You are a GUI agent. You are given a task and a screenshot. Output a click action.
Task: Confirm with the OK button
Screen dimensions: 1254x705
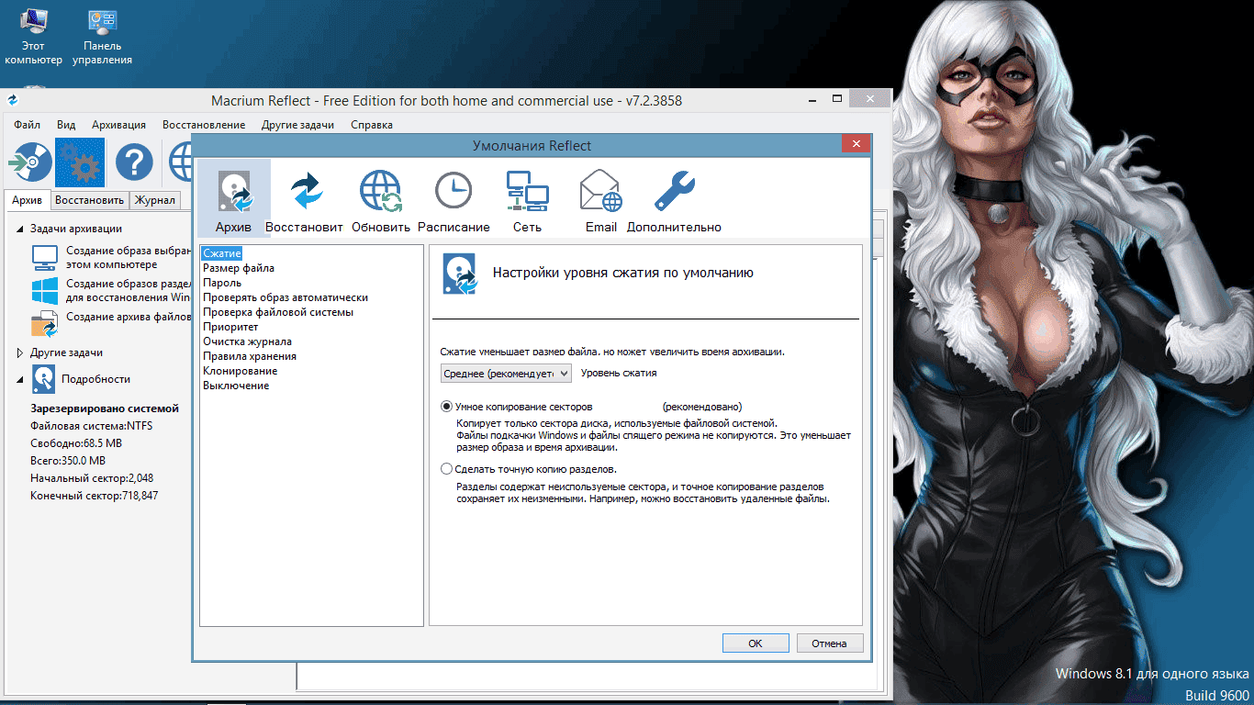756,643
